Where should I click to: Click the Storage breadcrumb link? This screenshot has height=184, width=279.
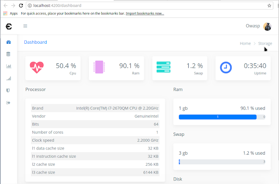[x=265, y=43]
